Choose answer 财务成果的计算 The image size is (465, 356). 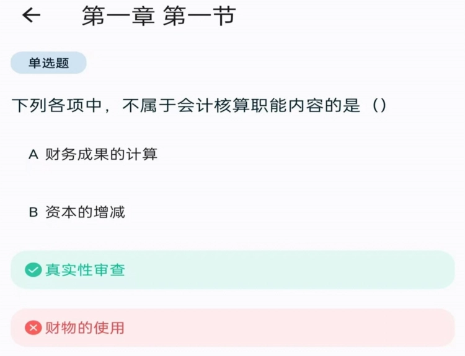tap(101, 154)
